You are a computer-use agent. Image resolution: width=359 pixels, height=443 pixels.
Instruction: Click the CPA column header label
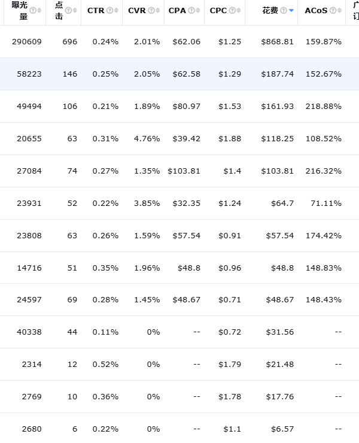click(177, 11)
